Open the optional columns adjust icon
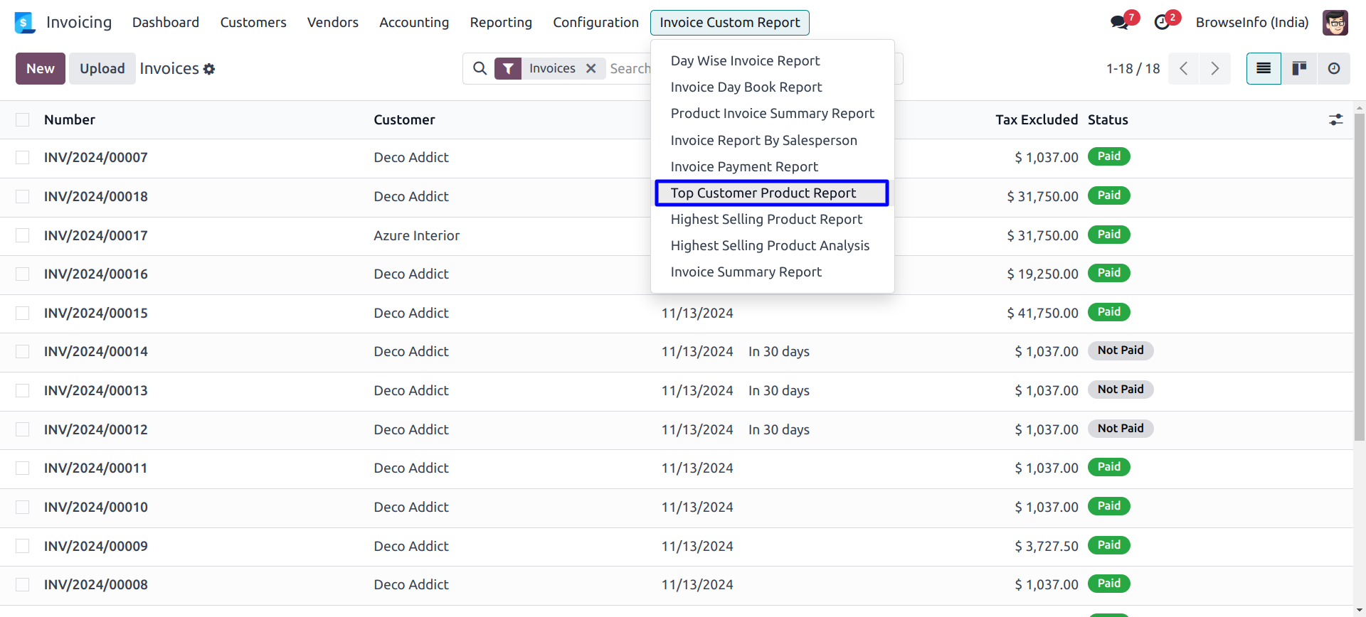 [1335, 119]
